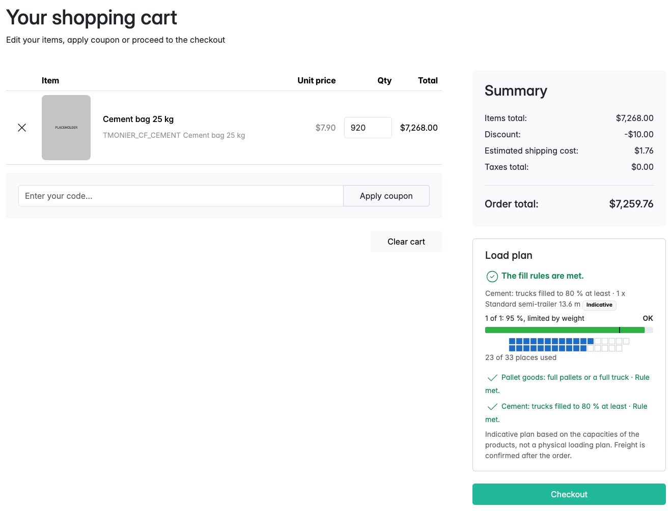Screen dimensions: 672x511
Task: Click the green truck fill progress bar
Action: pyautogui.click(x=569, y=330)
